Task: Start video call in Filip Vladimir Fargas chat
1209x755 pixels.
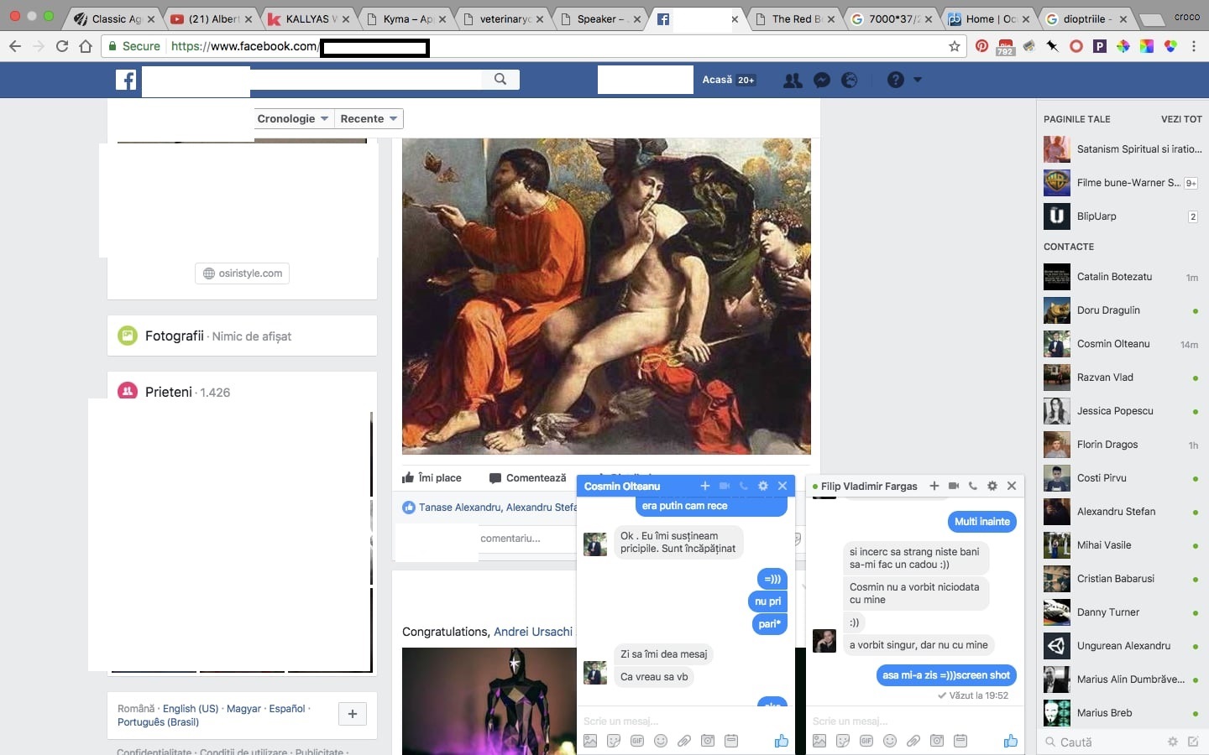Action: [954, 486]
